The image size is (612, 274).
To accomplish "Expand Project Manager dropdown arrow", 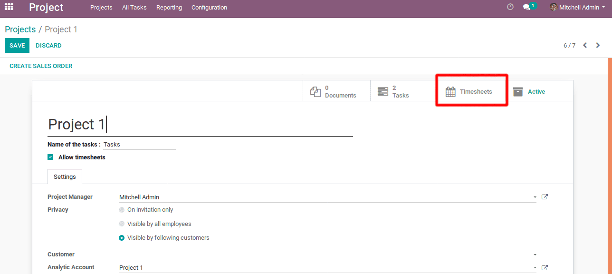I will point(535,197).
